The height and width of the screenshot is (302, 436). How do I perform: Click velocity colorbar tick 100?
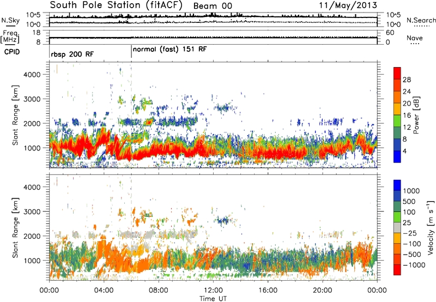coord(409,212)
